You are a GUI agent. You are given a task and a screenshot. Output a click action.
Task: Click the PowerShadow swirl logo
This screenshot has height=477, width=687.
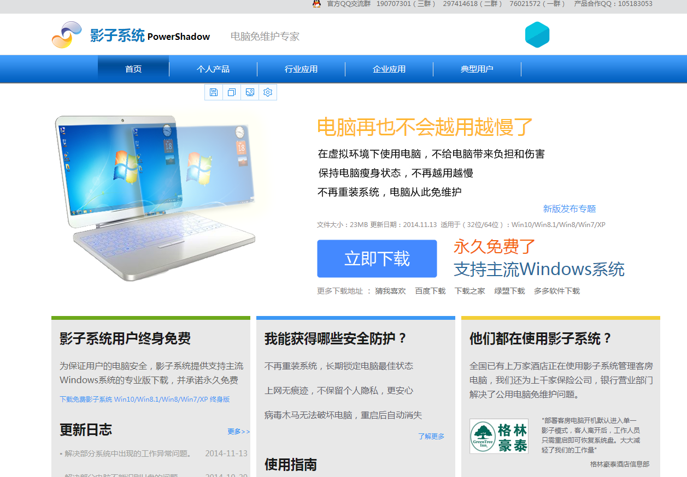[67, 35]
